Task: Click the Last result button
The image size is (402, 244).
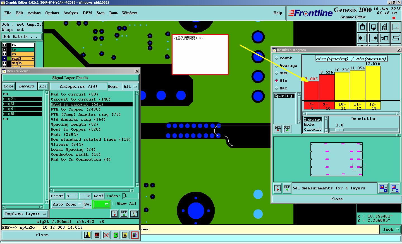Action: (99, 196)
